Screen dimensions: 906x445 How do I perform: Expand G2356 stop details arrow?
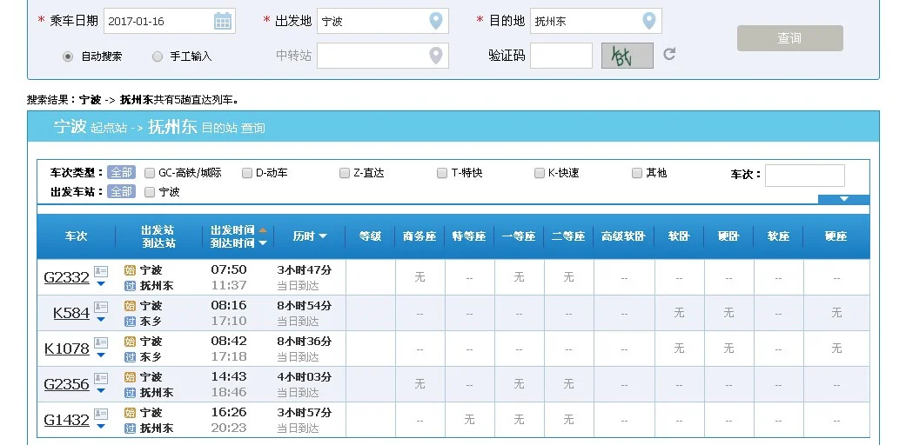(x=101, y=391)
